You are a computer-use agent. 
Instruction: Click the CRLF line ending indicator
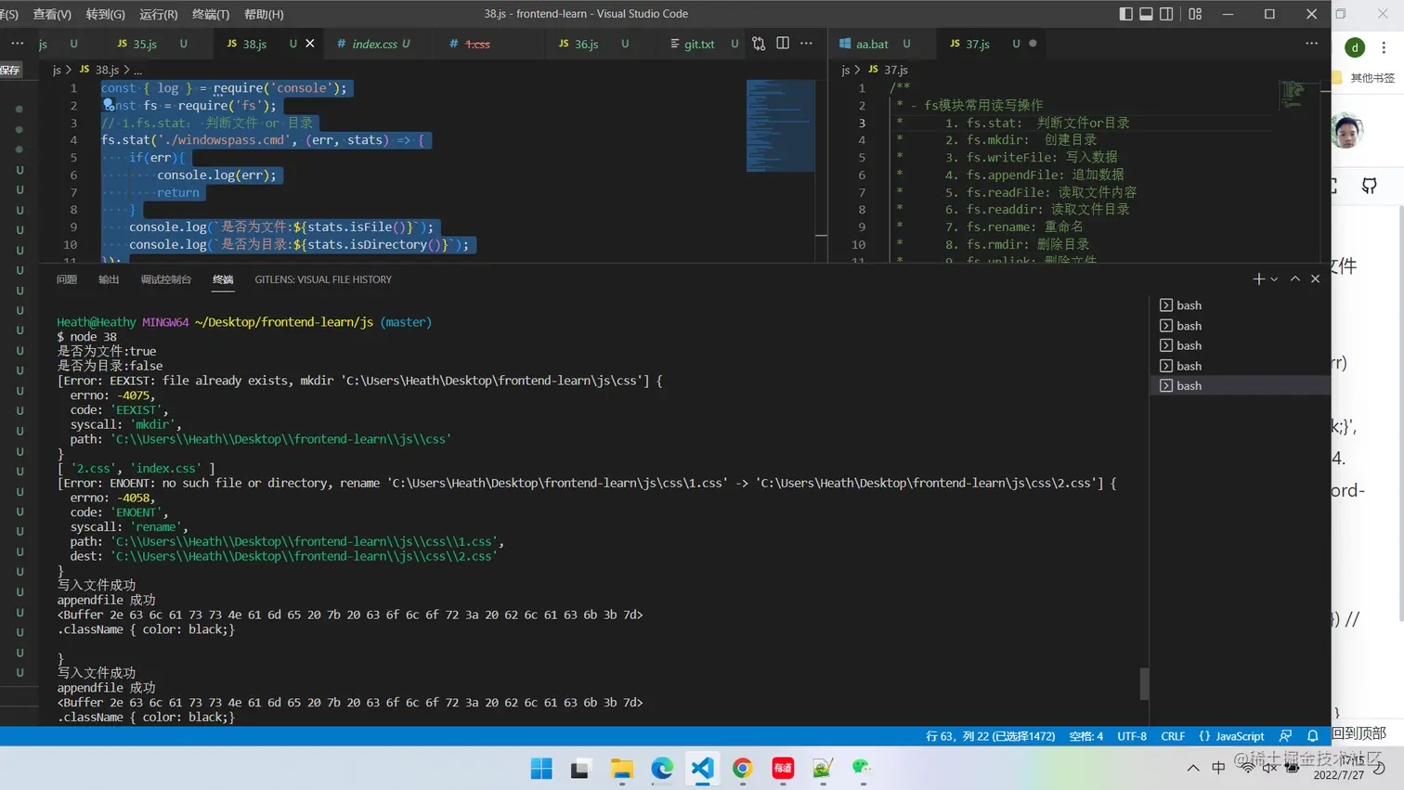click(x=1172, y=736)
